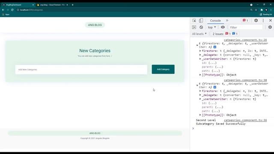
Task: Collapse the first logged object
Action: point(197,45)
